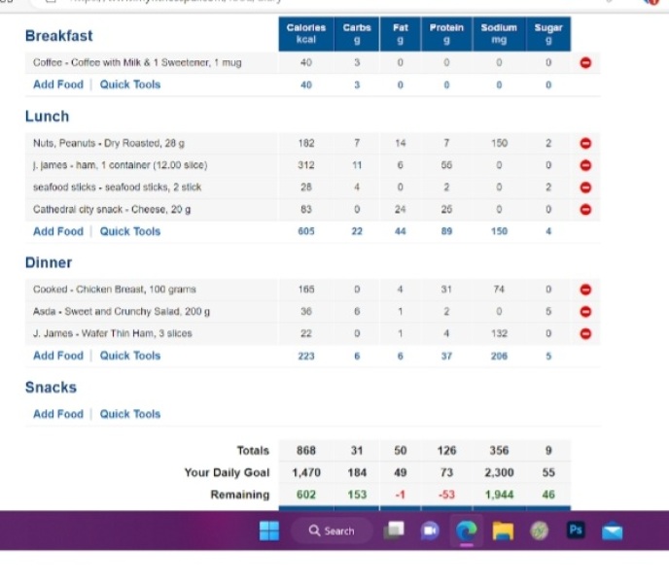The image size is (669, 583).
Task: Open Photoshop from the taskbar
Action: click(x=576, y=531)
